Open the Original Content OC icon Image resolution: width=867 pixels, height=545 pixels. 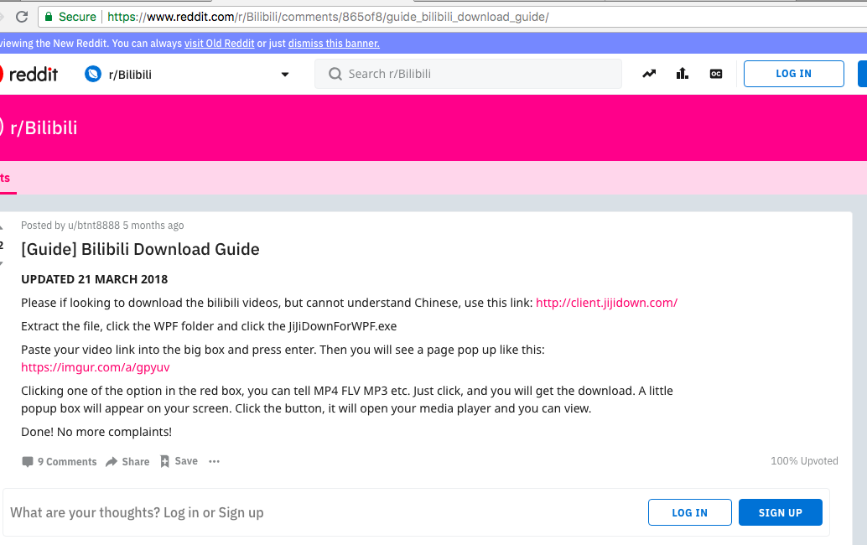(x=716, y=74)
